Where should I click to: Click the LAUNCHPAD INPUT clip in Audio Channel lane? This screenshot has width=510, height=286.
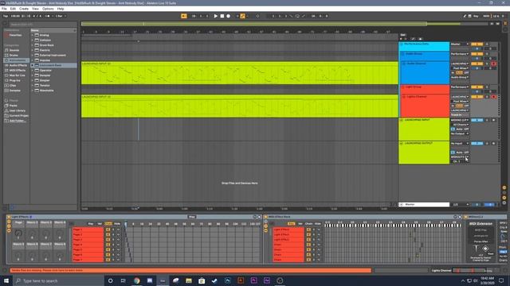(x=239, y=73)
